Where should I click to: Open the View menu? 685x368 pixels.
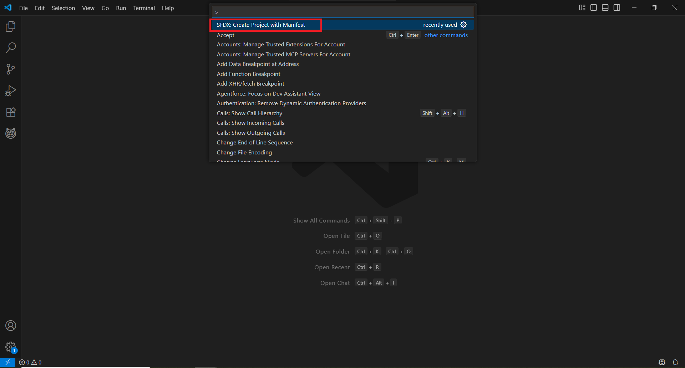[x=88, y=8]
